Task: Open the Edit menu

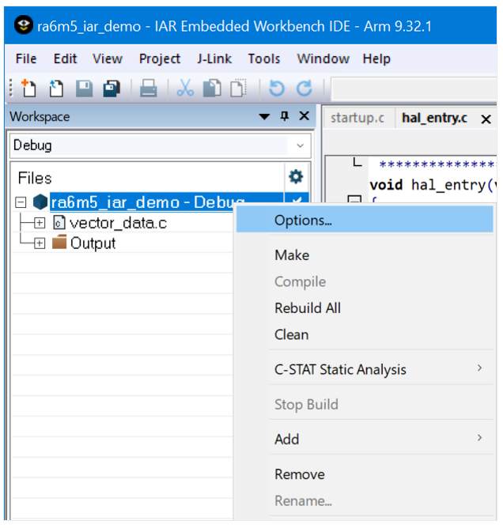Action: (x=66, y=59)
